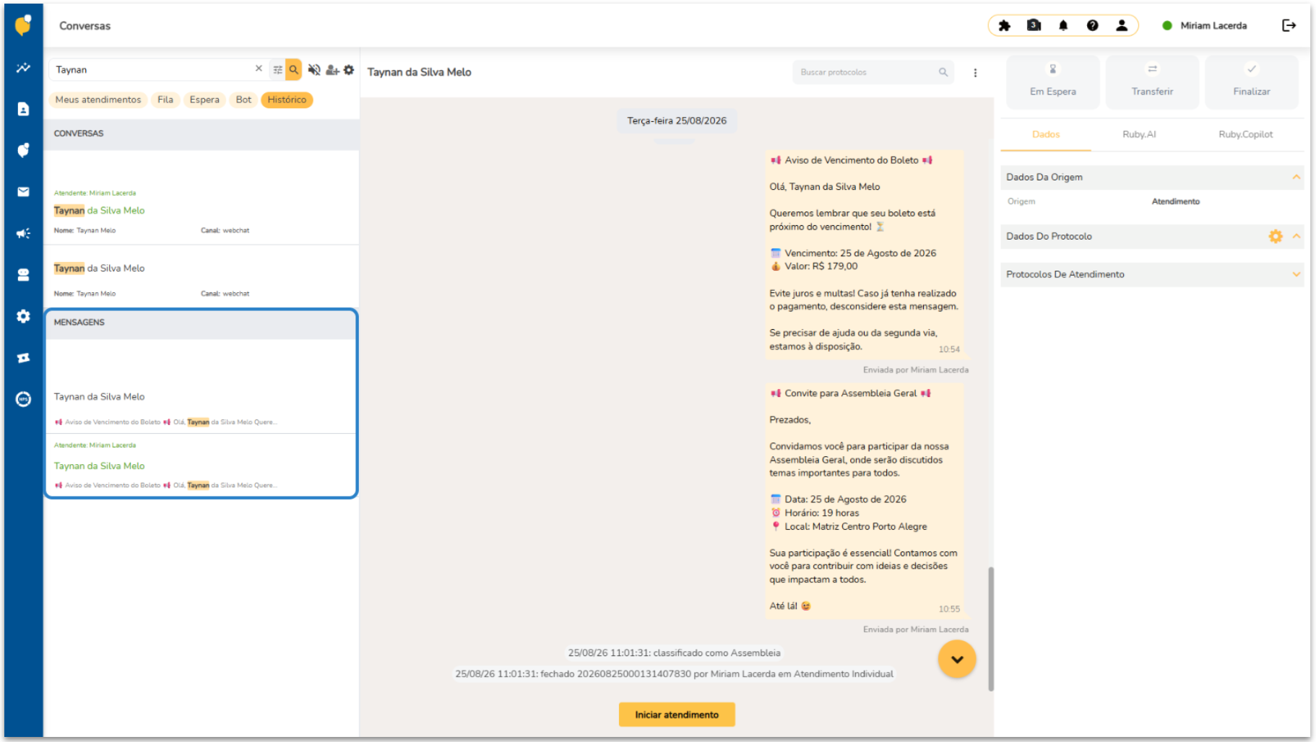1316x742 pixels.
Task: Open the user profile icon
Action: coord(1122,25)
